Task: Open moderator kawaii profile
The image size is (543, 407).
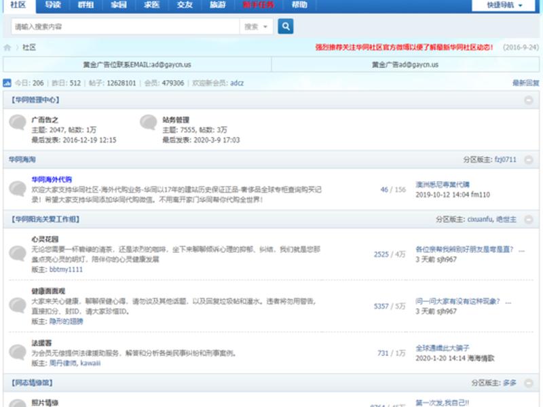Action: click(x=90, y=363)
